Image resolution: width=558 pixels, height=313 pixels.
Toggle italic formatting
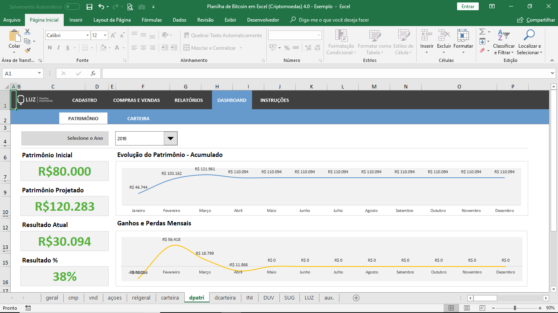click(57, 48)
